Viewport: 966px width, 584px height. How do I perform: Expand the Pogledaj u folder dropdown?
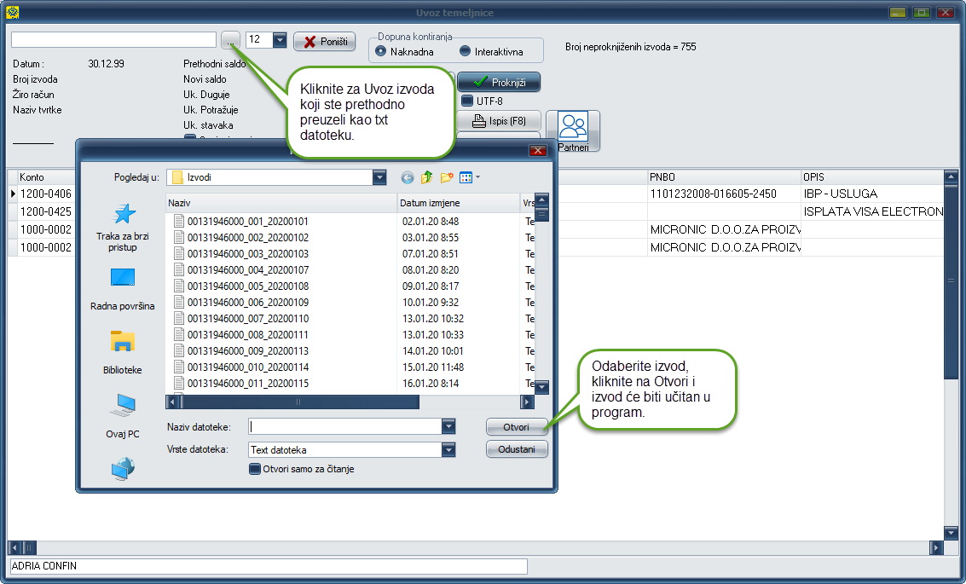[x=379, y=177]
